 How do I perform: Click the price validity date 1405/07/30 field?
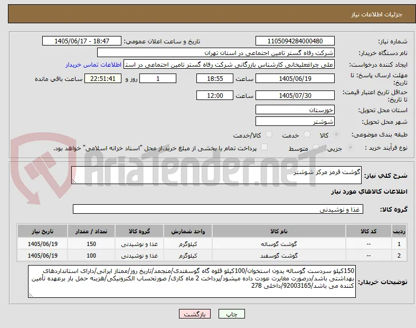click(x=295, y=95)
